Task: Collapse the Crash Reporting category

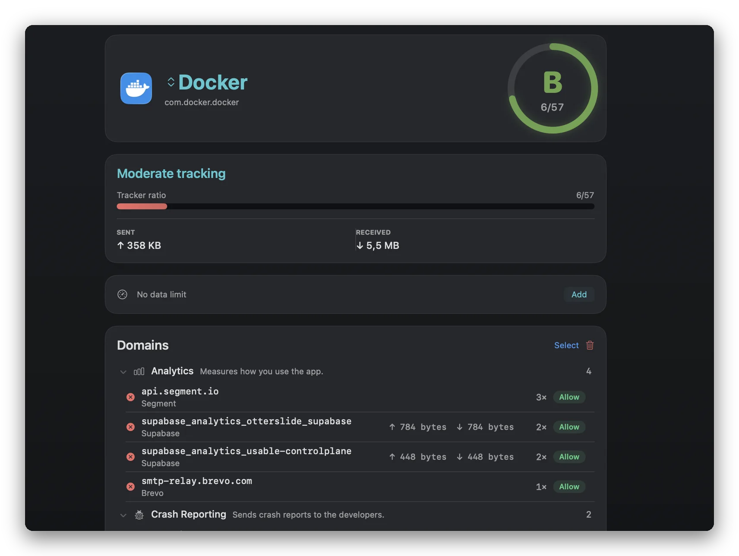Action: click(123, 515)
